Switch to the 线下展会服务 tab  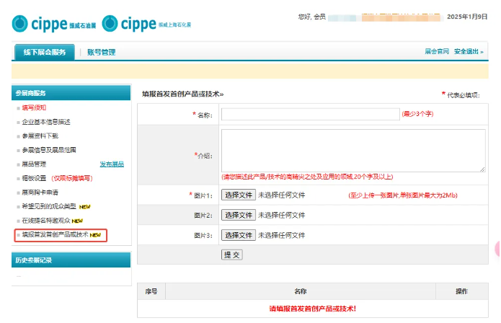[44, 52]
